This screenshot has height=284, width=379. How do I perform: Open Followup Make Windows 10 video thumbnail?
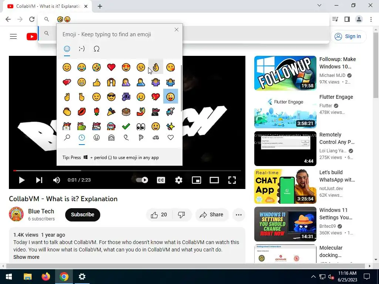point(285,73)
